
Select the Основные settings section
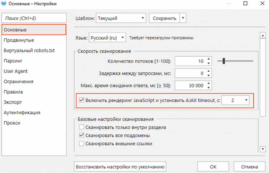34,30
